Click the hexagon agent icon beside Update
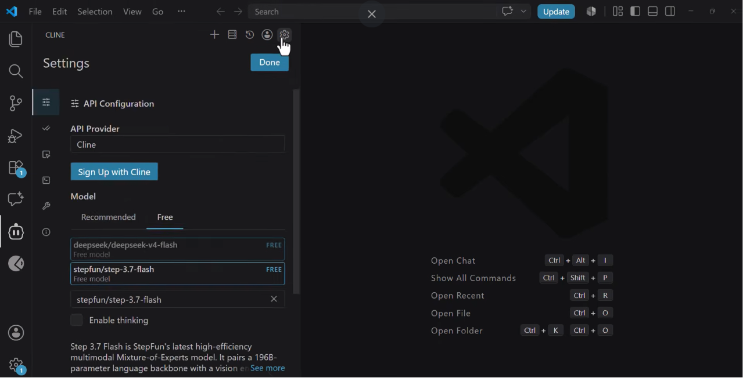The width and height of the screenshot is (743, 378). point(591,12)
